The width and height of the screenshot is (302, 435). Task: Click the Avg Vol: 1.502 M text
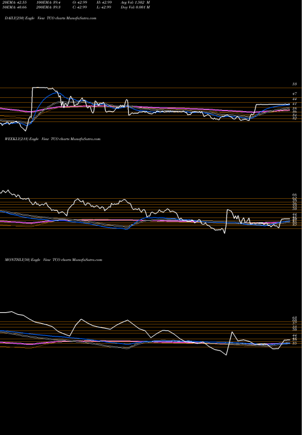coord(135,2)
